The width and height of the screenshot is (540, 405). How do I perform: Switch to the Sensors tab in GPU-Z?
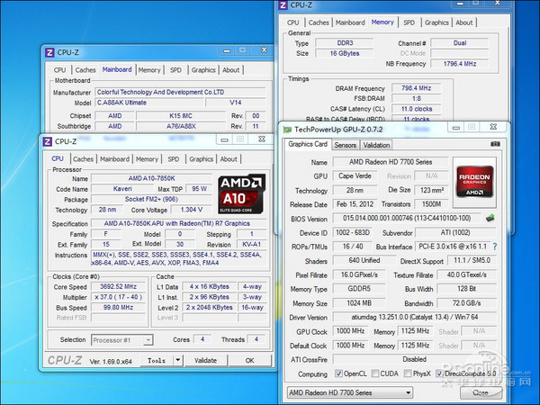tap(345, 145)
